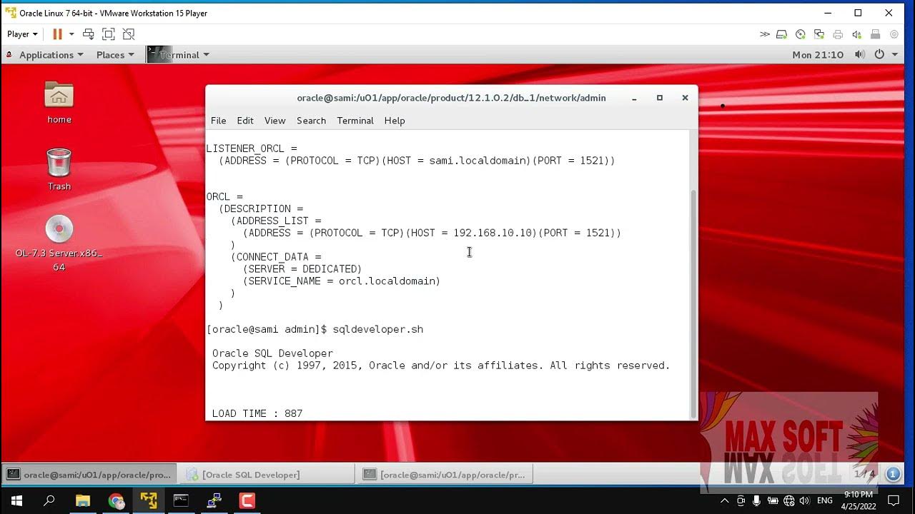Click the VMware Player icon on Windows taskbar

pyautogui.click(x=149, y=500)
